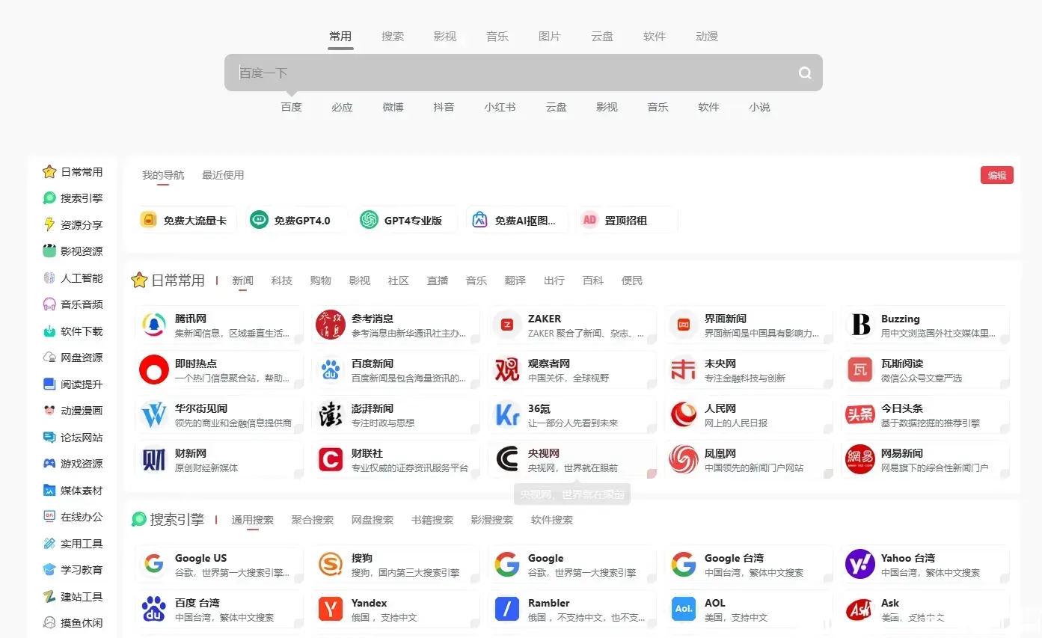Open the 参考消息 red logo icon

pyautogui.click(x=331, y=325)
